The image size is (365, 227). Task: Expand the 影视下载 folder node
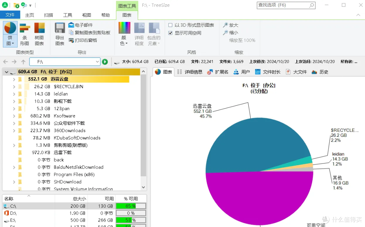pos(14,101)
